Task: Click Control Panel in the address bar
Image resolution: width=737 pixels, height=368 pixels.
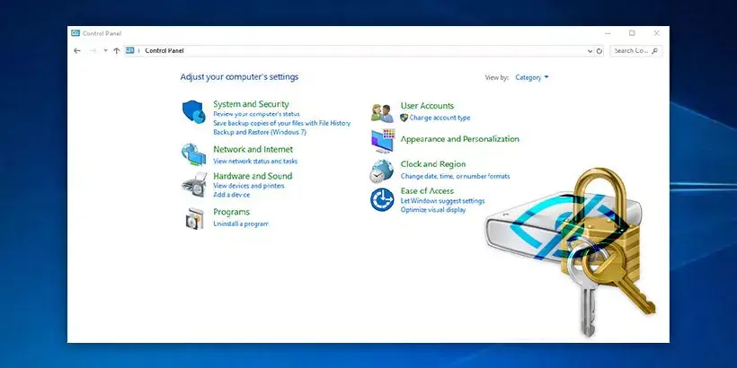Action: coord(164,50)
